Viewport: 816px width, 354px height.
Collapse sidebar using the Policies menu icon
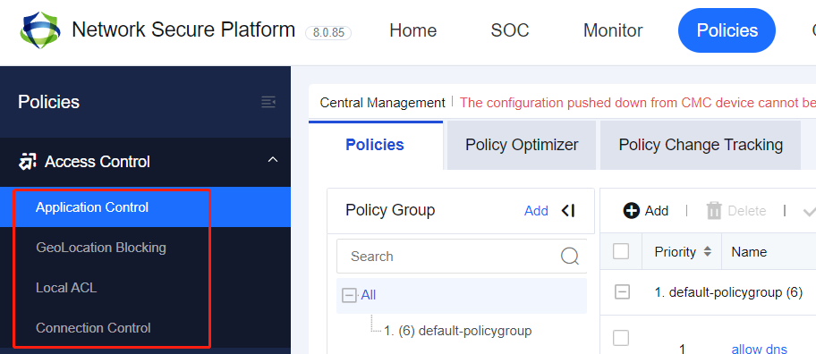point(268,102)
